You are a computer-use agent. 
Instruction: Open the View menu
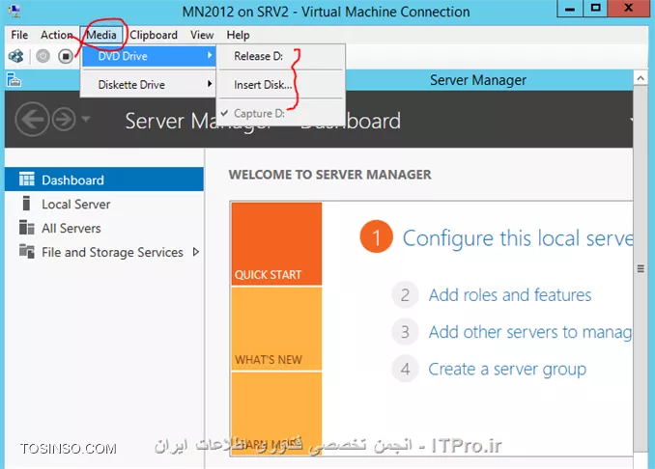(x=202, y=35)
